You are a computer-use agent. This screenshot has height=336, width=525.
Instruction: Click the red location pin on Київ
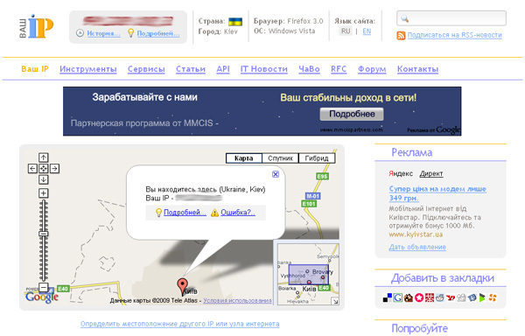[182, 286]
